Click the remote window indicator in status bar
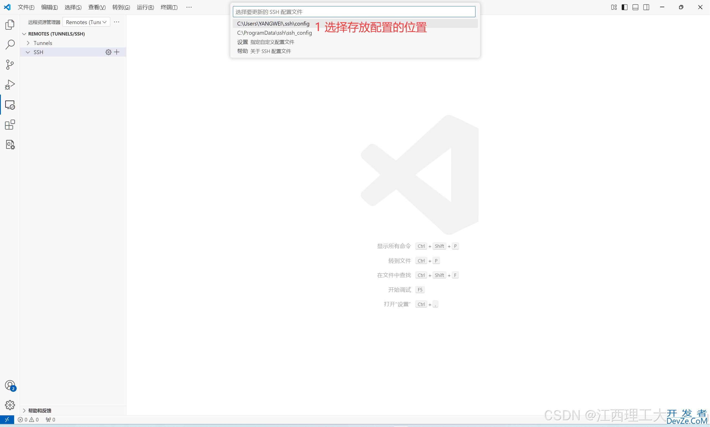 coord(7,420)
